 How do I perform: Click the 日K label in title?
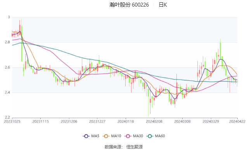pos(163,5)
